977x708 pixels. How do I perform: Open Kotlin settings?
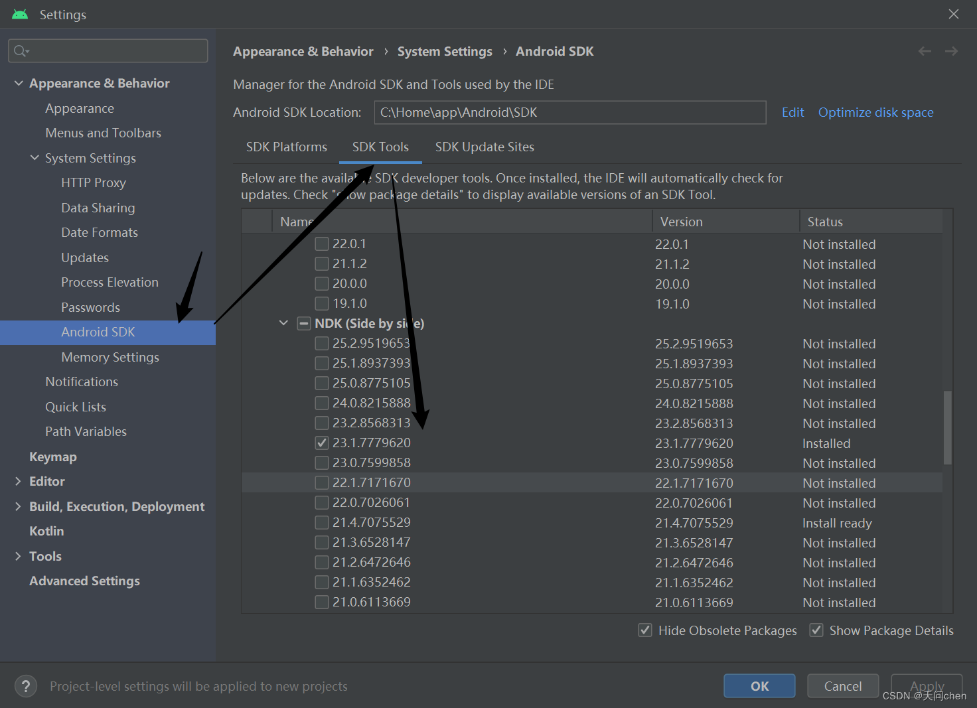tap(46, 531)
